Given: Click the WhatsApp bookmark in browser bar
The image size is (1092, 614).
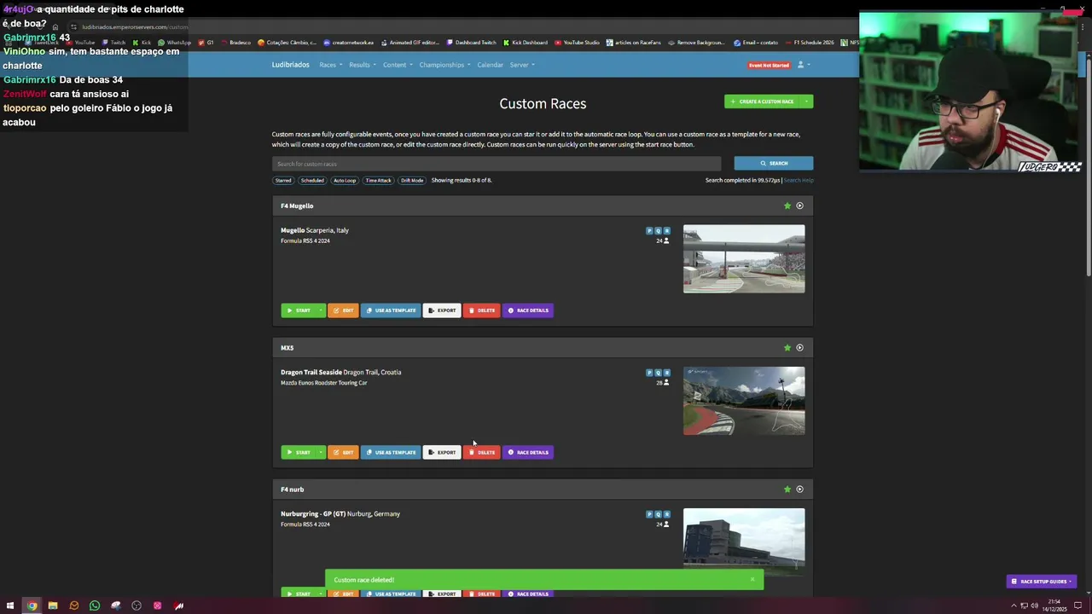Looking at the screenshot, I should point(175,43).
